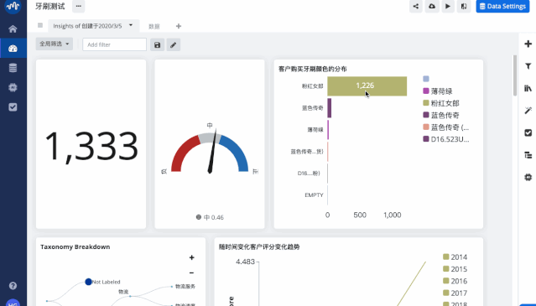Click the 牙刷测试 project title
This screenshot has width=536, height=306.
tap(49, 6)
